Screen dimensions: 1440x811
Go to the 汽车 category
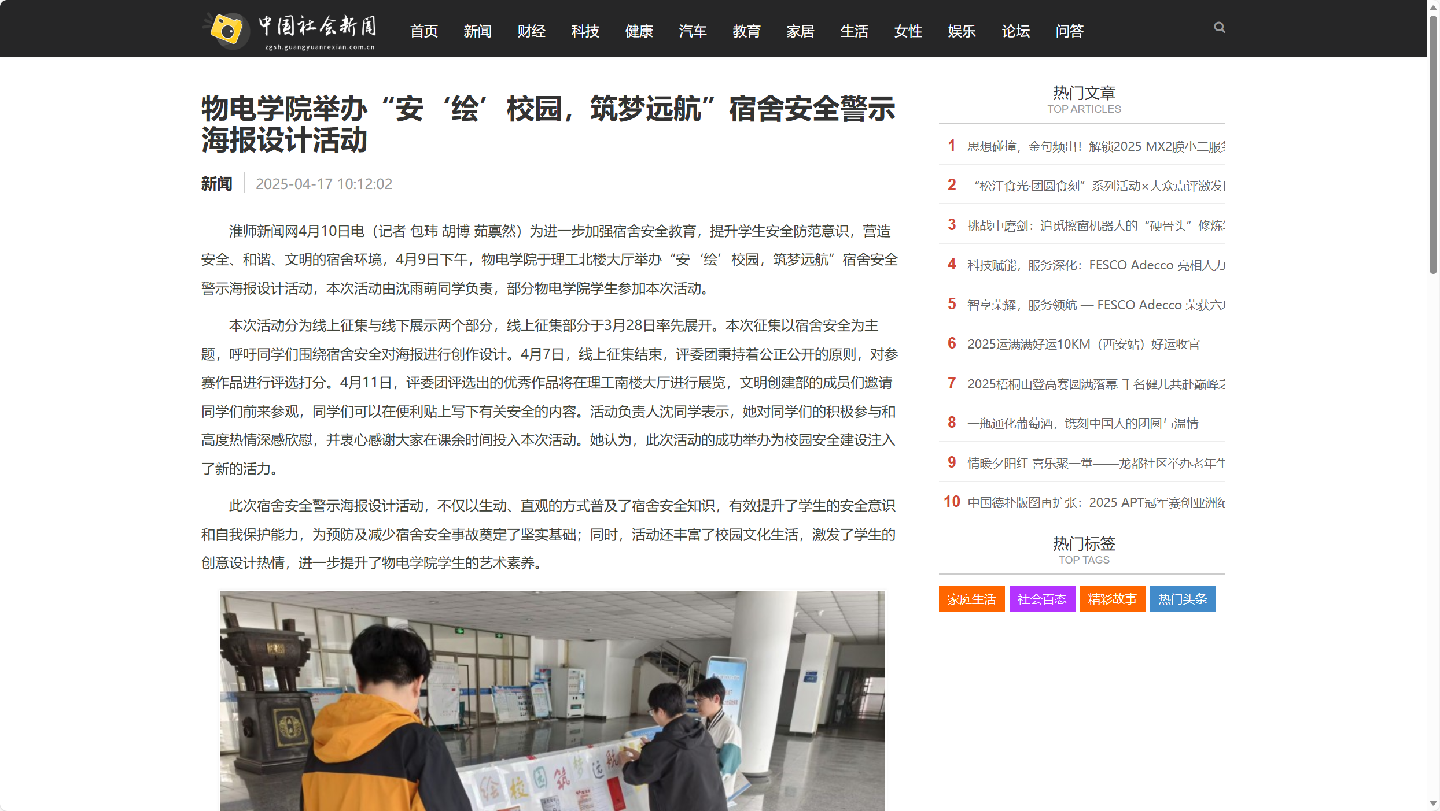693,31
